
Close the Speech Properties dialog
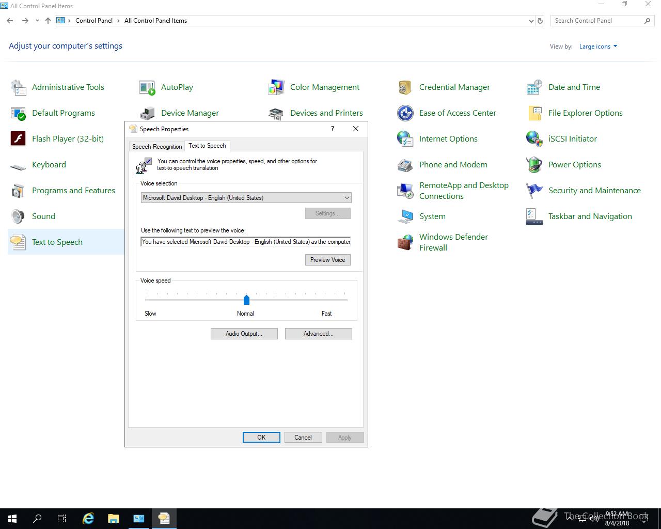(x=356, y=129)
